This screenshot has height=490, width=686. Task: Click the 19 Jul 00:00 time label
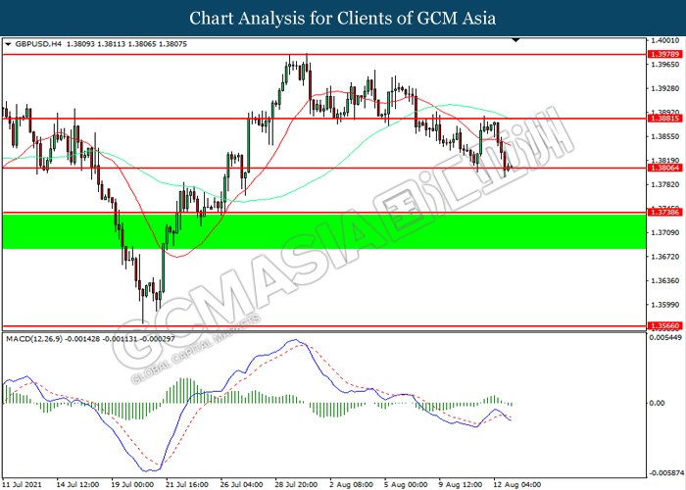tap(132, 485)
